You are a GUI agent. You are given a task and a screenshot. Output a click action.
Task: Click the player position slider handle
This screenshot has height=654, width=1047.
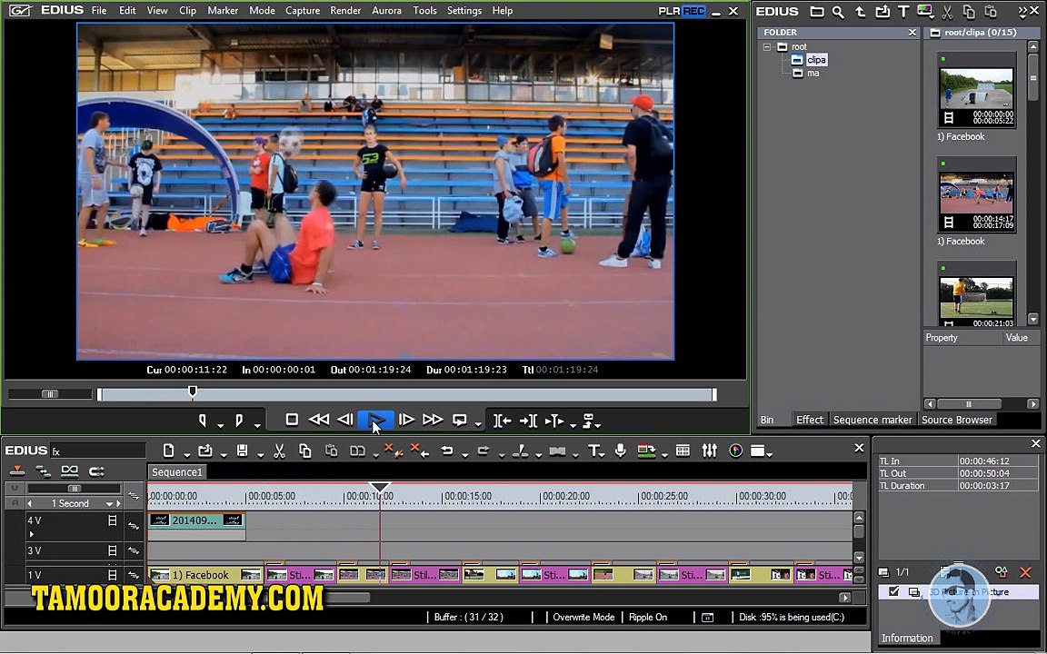[193, 391]
